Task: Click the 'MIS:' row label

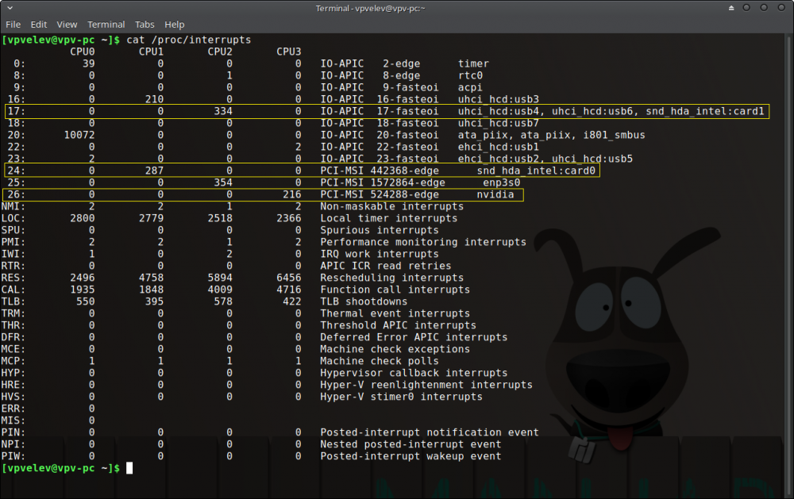Action: point(13,420)
